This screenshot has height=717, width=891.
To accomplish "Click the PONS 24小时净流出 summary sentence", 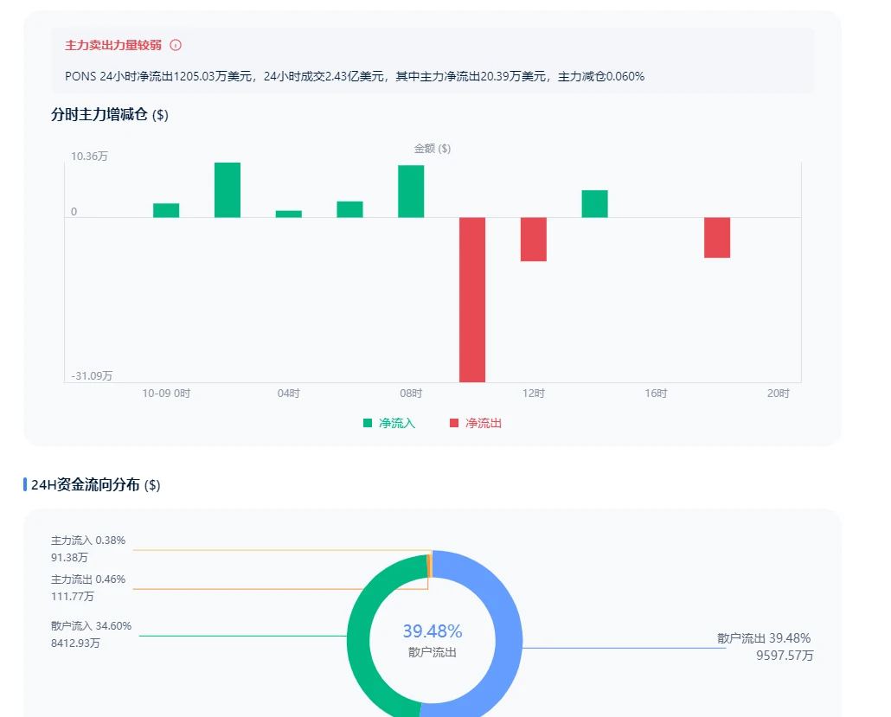I will [x=355, y=76].
